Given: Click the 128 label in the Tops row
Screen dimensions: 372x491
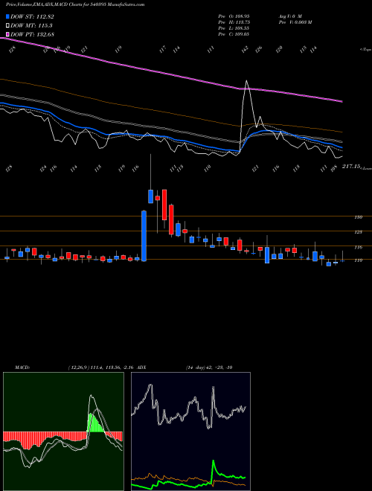Looking at the screenshot, I should (x=12, y=49).
